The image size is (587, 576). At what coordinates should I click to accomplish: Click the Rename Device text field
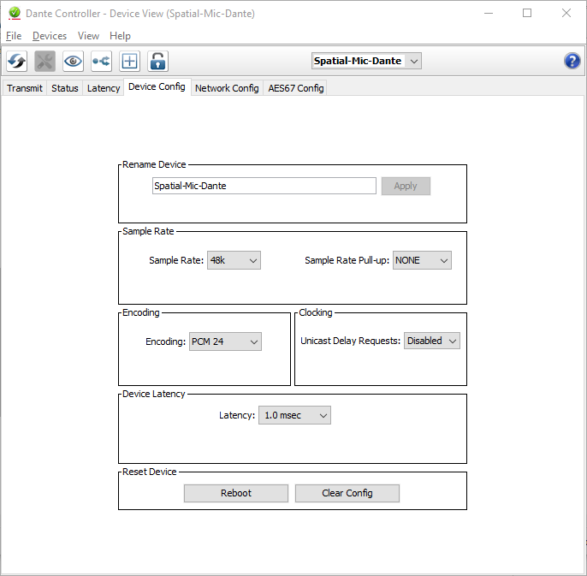pyautogui.click(x=264, y=186)
